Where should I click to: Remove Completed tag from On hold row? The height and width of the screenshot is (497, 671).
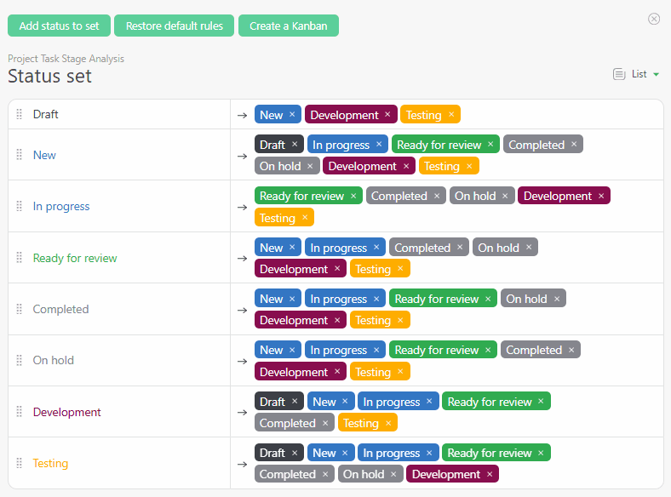click(x=571, y=350)
